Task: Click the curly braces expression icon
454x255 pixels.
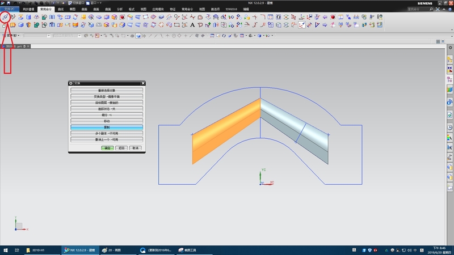Action: 278,17
